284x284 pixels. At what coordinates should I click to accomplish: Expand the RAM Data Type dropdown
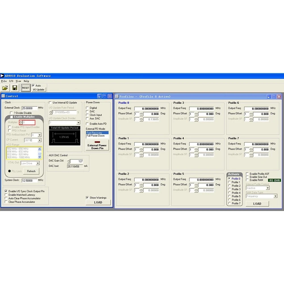point(275,196)
